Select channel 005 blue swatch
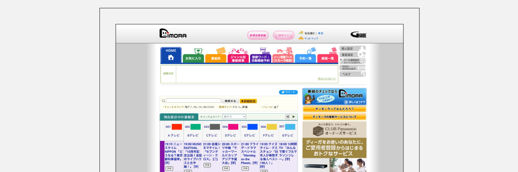Viewport: 518px width, 172px height. coord(253,127)
